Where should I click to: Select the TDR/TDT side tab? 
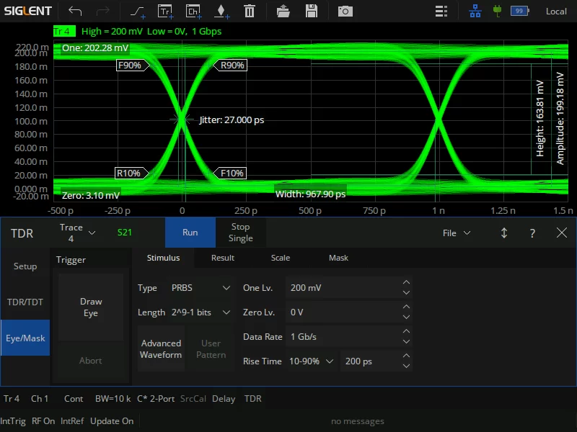click(x=25, y=302)
